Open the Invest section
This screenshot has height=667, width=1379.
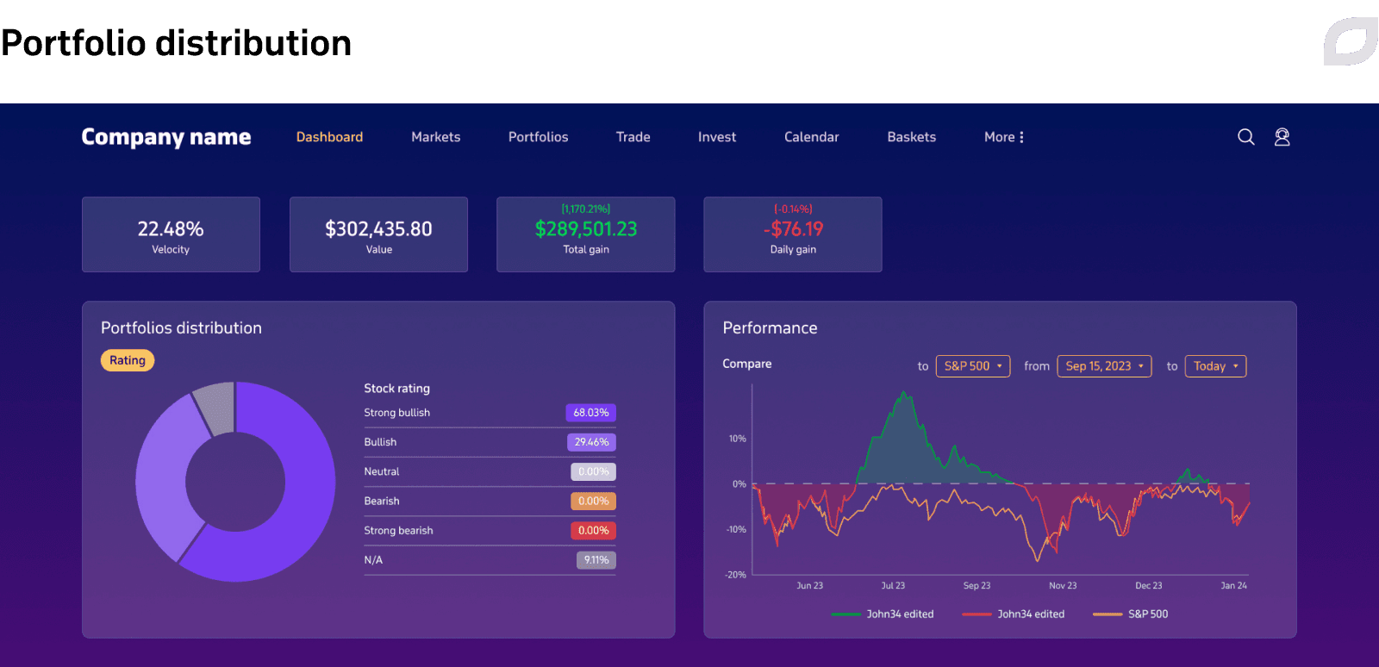(x=717, y=137)
